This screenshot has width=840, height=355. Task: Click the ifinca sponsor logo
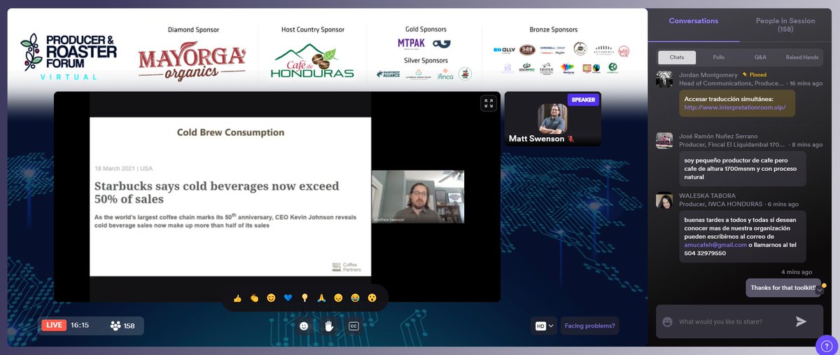coord(444,74)
